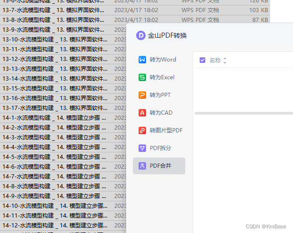Select file 14-5-水流模型构建 in Explorer
Image resolution: width=293 pixels, height=233 pixels.
click(54, 157)
